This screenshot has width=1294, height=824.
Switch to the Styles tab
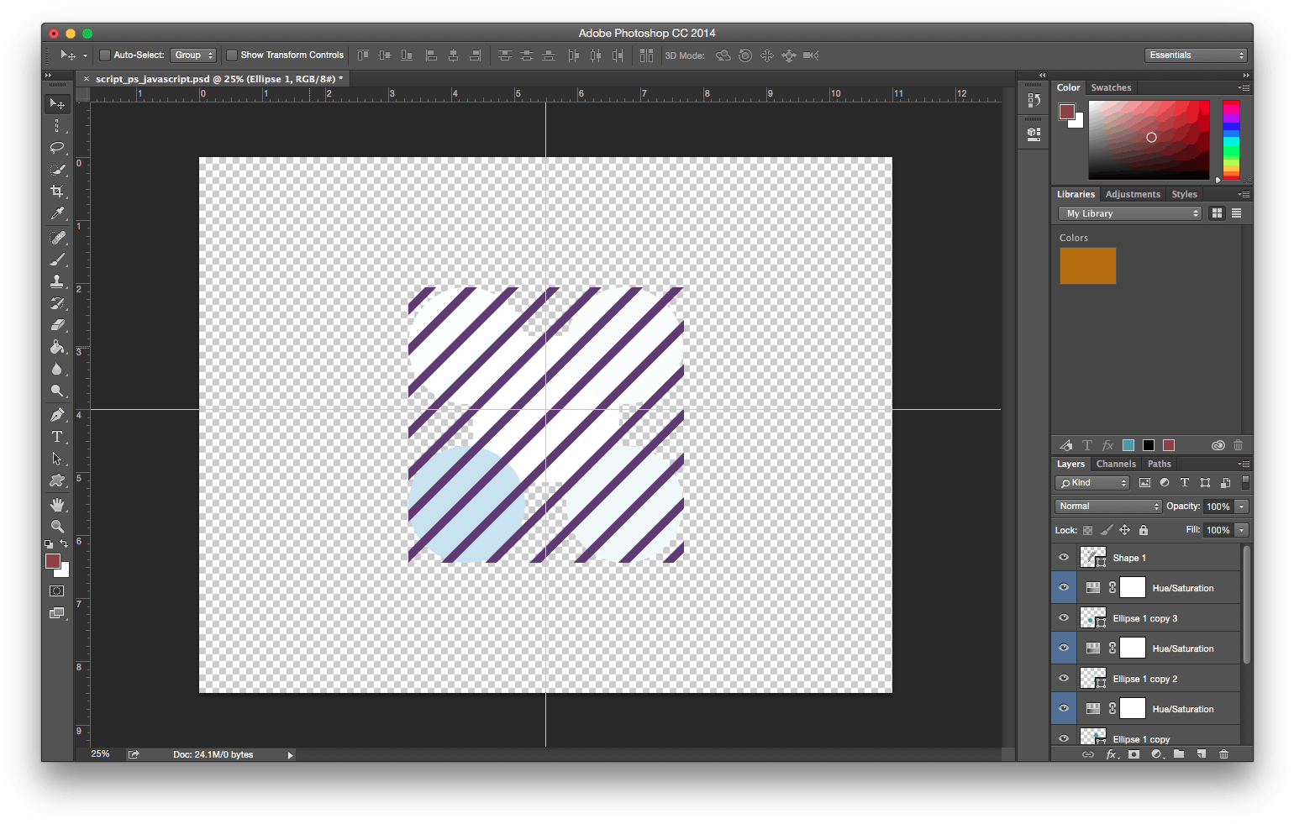point(1184,194)
